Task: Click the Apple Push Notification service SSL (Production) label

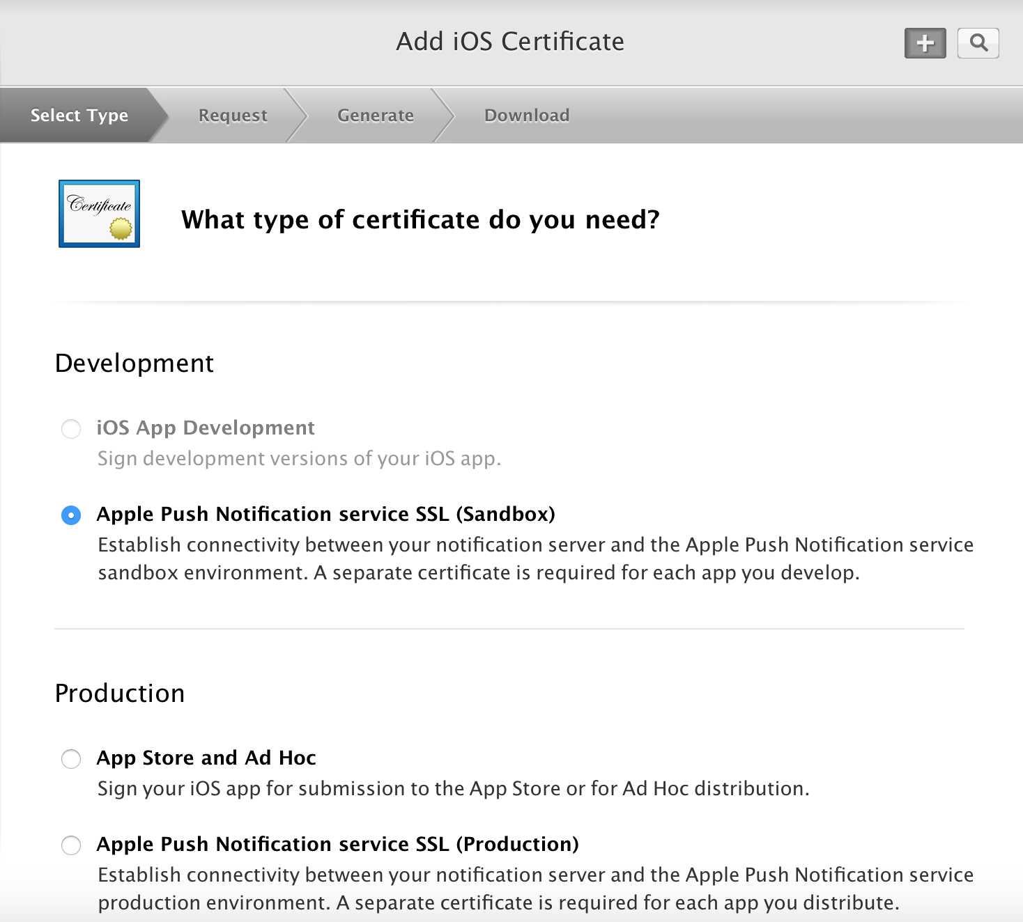Action: pos(337,844)
